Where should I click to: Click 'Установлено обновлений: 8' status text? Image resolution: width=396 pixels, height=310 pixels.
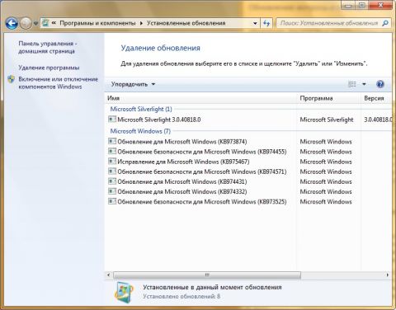point(181,297)
